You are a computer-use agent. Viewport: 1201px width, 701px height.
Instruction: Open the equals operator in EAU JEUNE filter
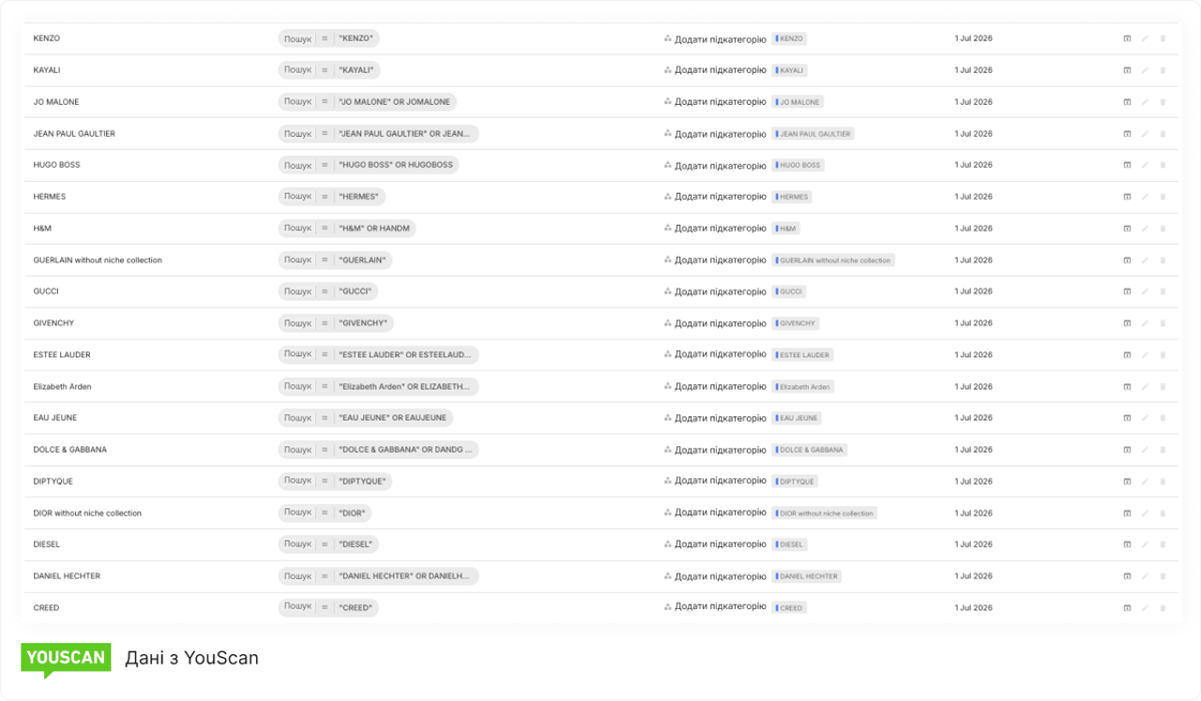pos(325,418)
